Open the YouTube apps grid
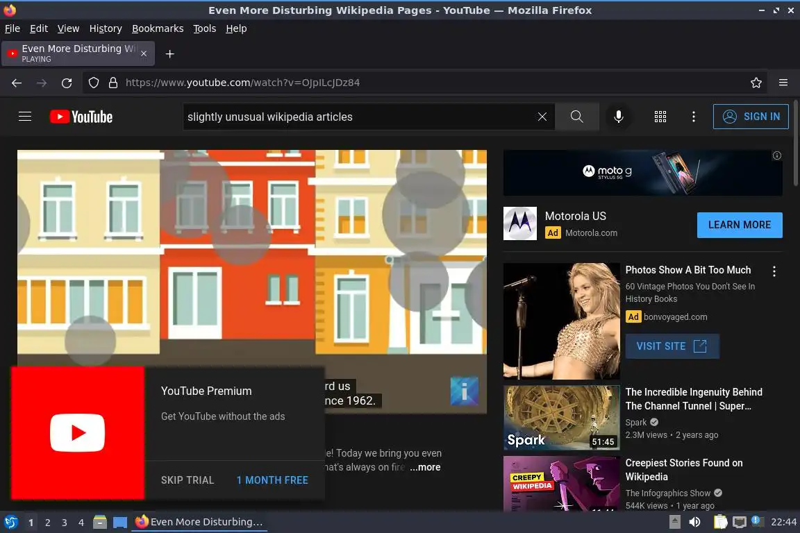 (660, 117)
